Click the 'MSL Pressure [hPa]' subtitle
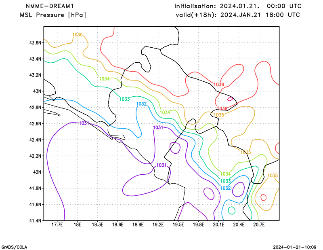Image resolution: width=323 pixels, height=250 pixels. pos(53,15)
